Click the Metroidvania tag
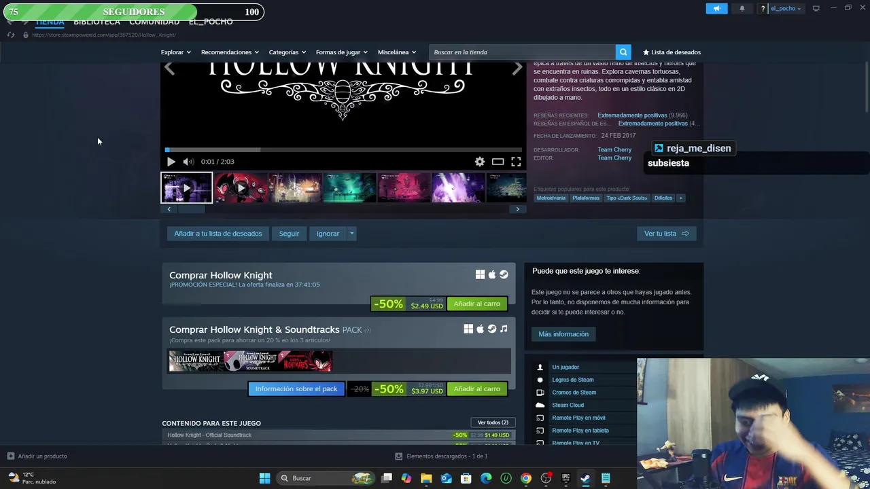Image resolution: width=870 pixels, height=489 pixels. tap(551, 198)
